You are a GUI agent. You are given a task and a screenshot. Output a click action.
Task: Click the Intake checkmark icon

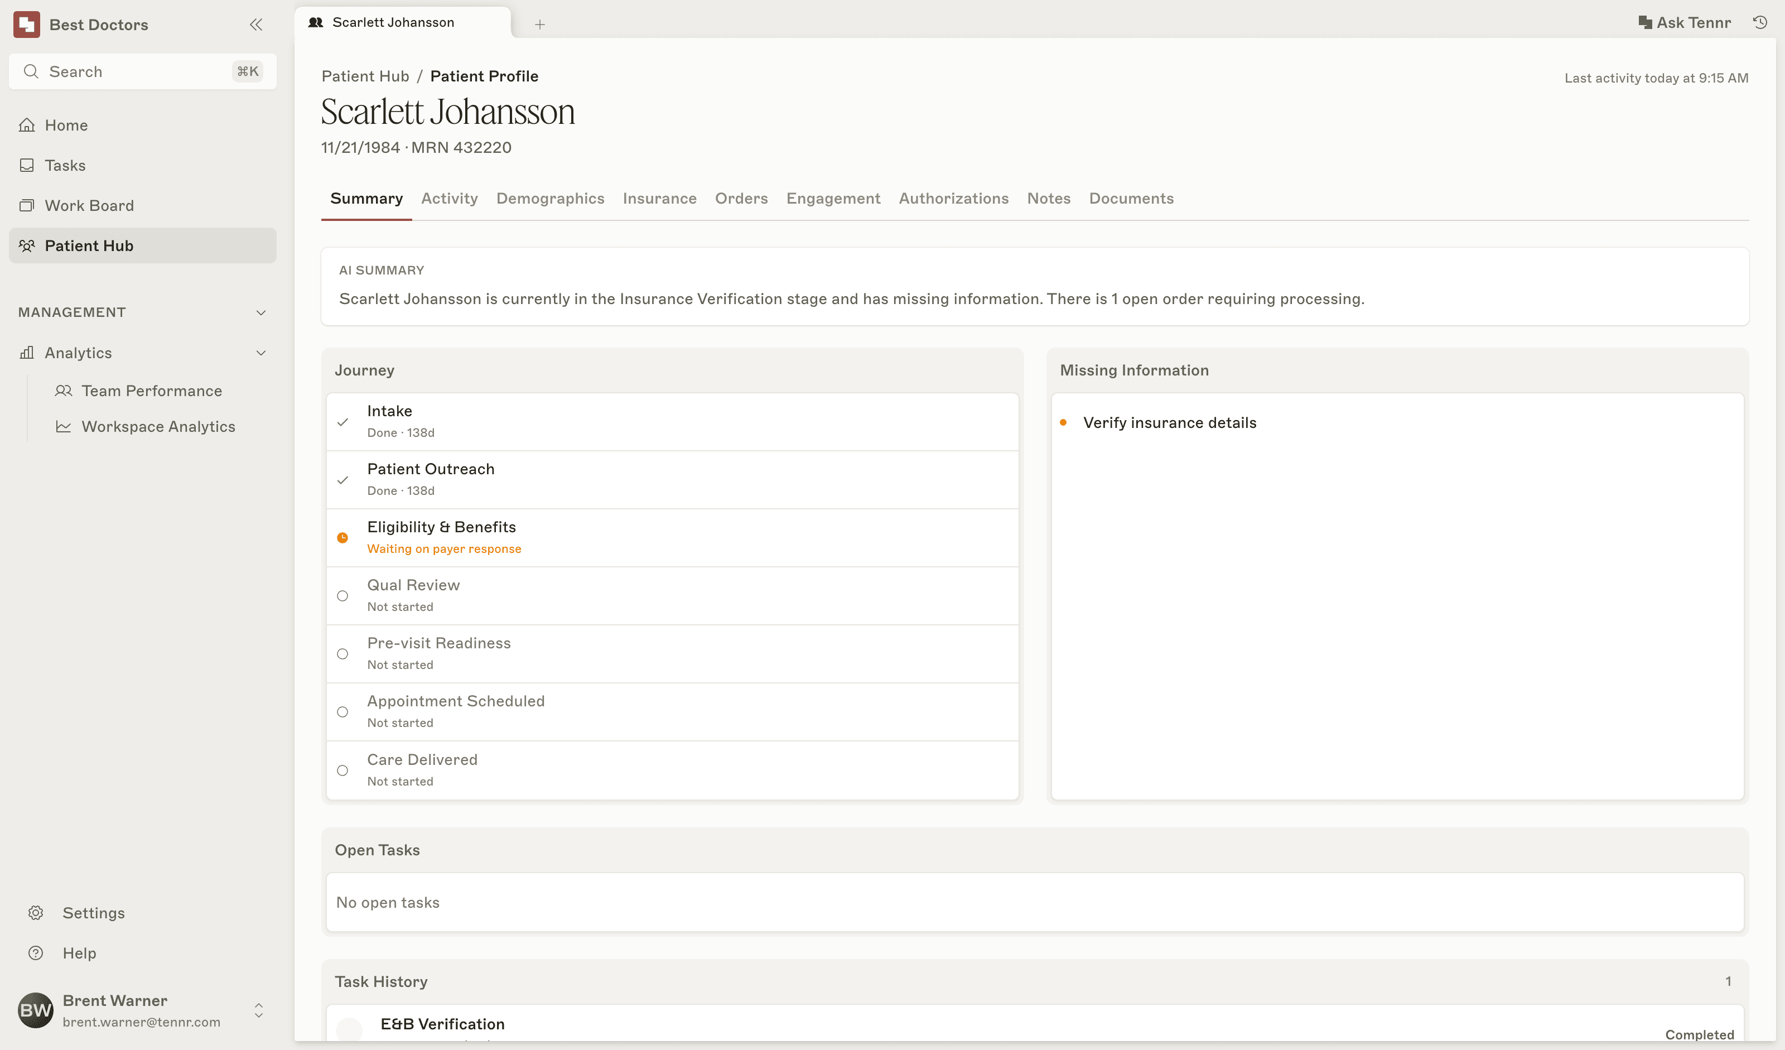(x=343, y=422)
